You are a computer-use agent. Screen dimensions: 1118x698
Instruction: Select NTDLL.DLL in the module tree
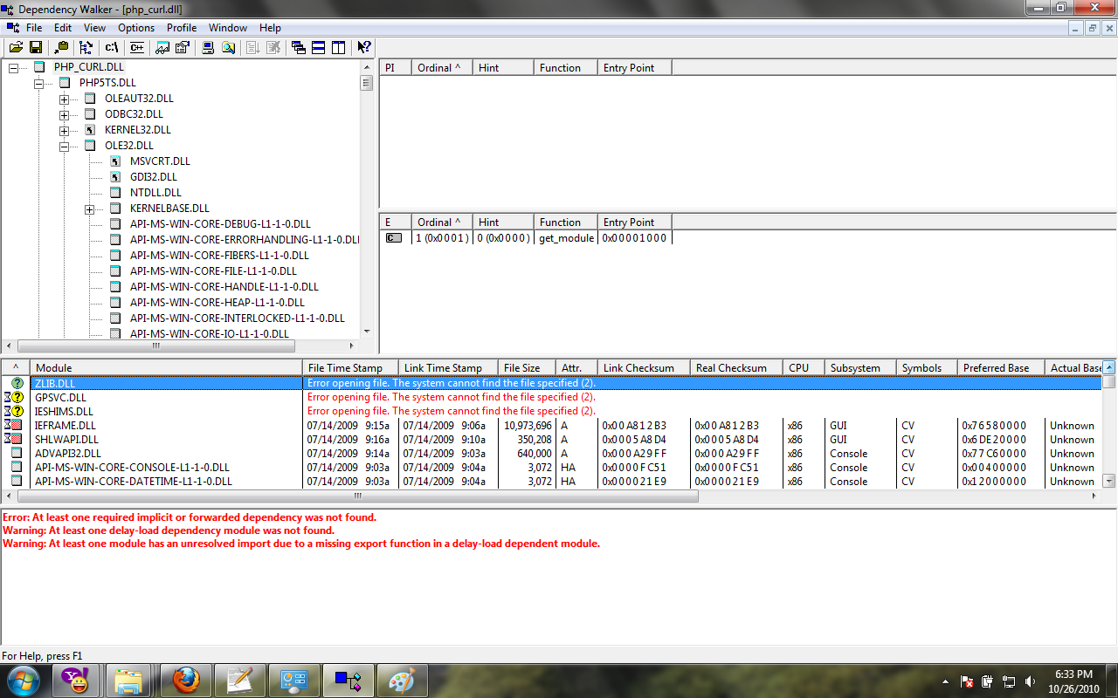tap(155, 193)
